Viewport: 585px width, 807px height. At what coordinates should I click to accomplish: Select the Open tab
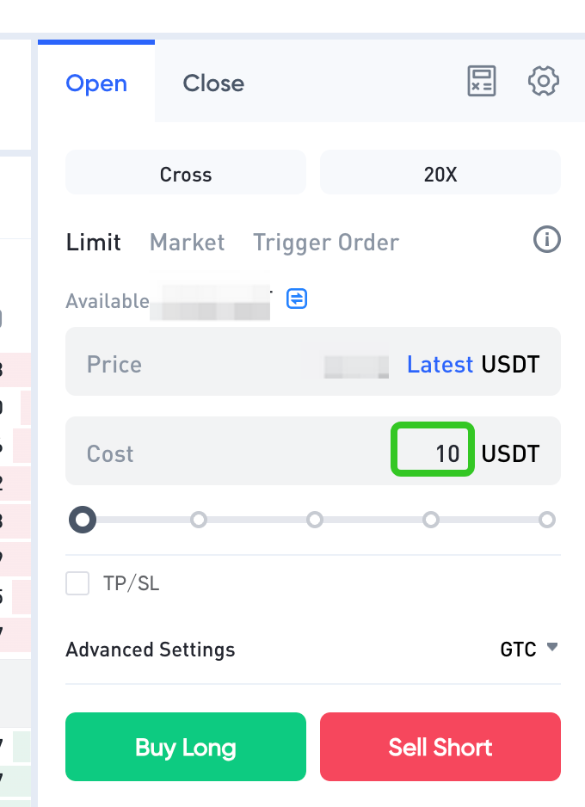(96, 83)
